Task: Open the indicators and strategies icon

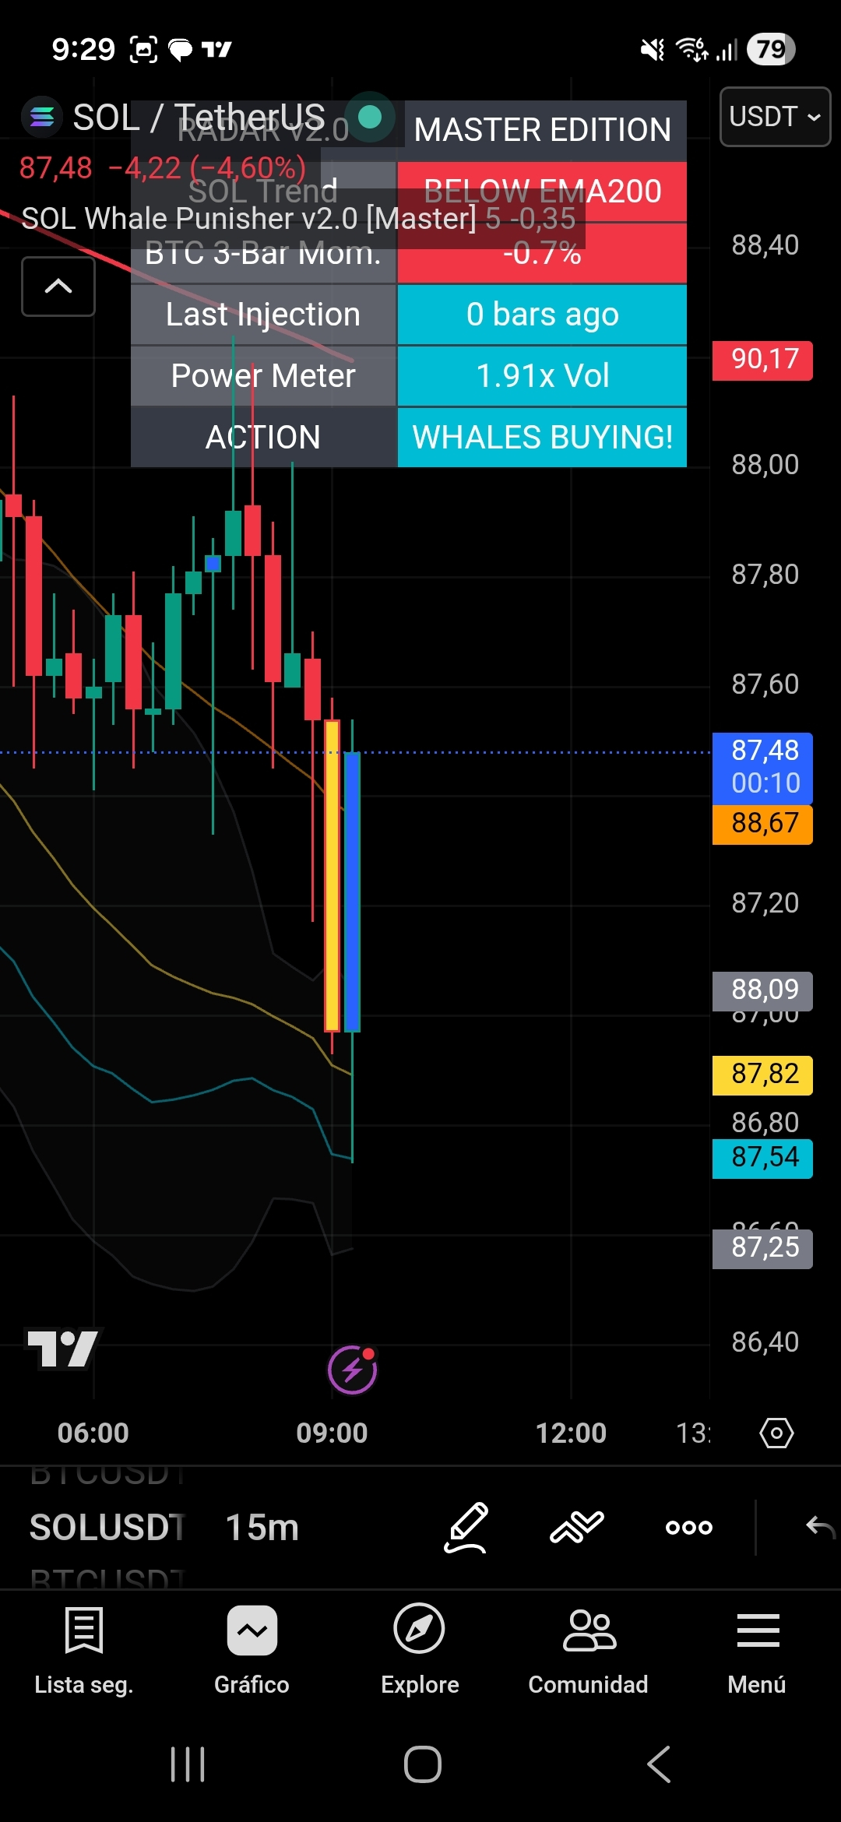Action: pyautogui.click(x=577, y=1527)
